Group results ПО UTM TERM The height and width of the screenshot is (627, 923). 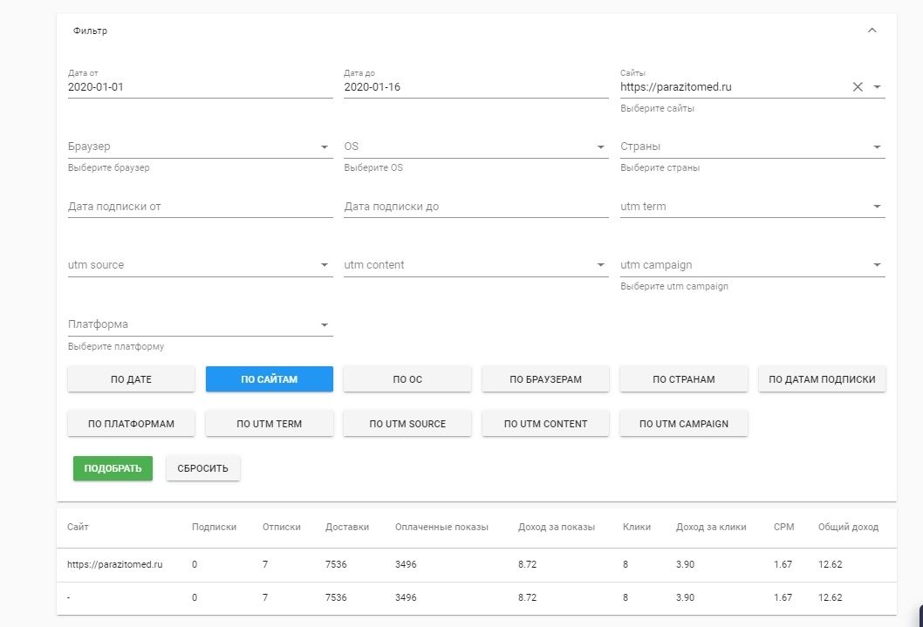[269, 424]
